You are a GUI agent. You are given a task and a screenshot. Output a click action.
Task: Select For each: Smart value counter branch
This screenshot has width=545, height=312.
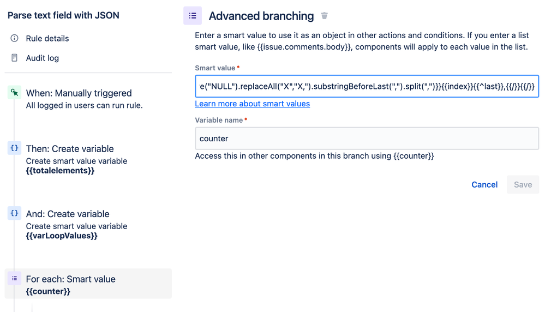click(71, 279)
